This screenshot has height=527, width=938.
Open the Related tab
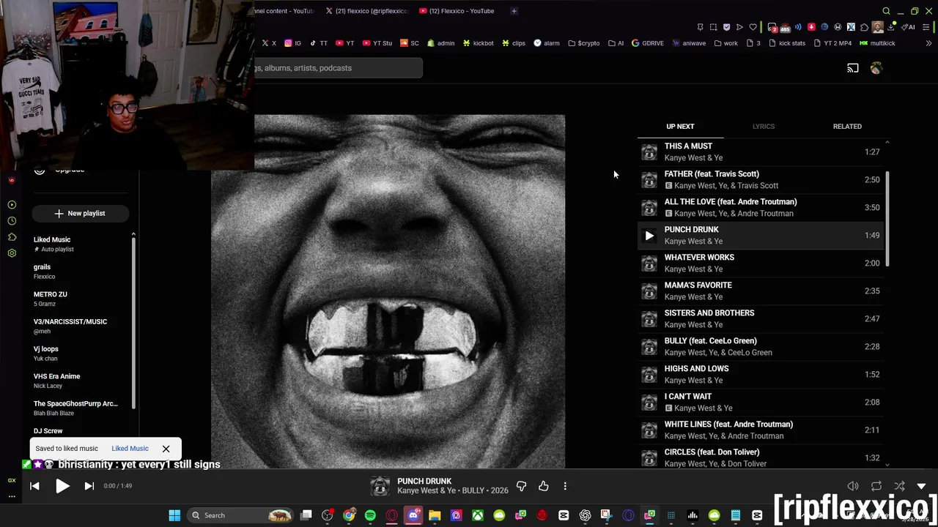847,127
